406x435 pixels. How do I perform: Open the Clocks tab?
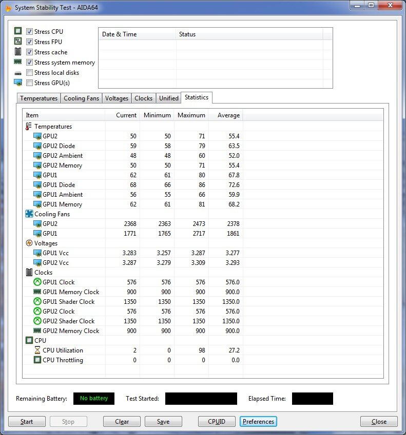coord(143,98)
